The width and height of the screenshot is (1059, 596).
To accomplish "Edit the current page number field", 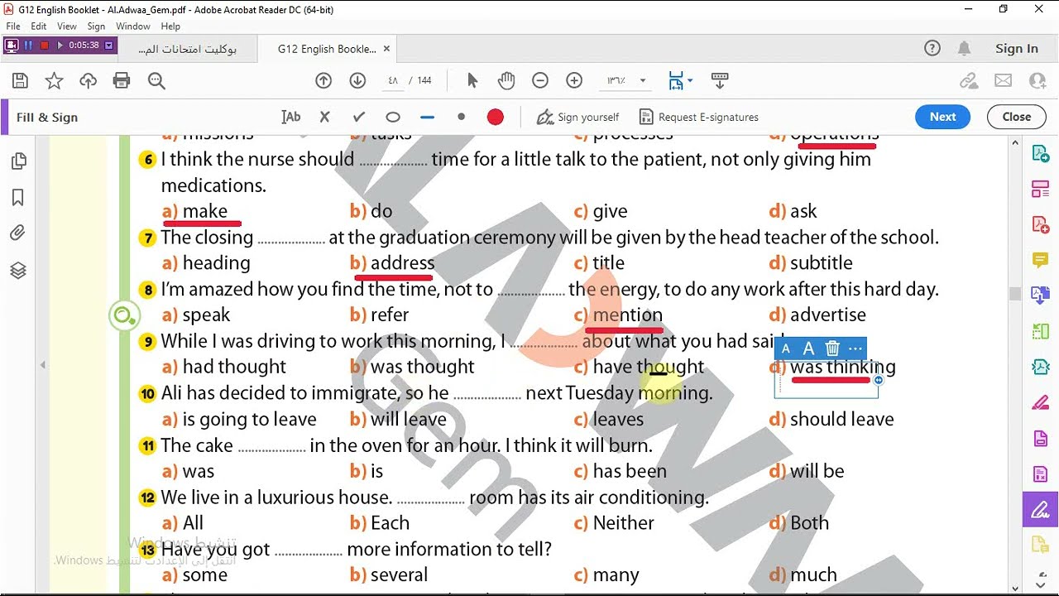I will [393, 80].
